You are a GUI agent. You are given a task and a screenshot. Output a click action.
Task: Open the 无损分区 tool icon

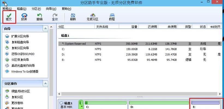point(92,15)
